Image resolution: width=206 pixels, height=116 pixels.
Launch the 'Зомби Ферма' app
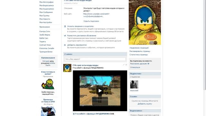[x=45, y=35]
